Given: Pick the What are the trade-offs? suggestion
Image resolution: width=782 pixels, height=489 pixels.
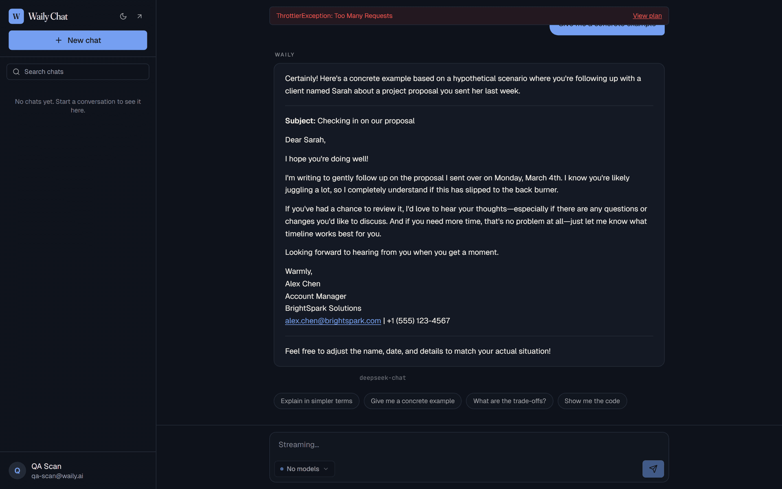Looking at the screenshot, I should point(510,401).
